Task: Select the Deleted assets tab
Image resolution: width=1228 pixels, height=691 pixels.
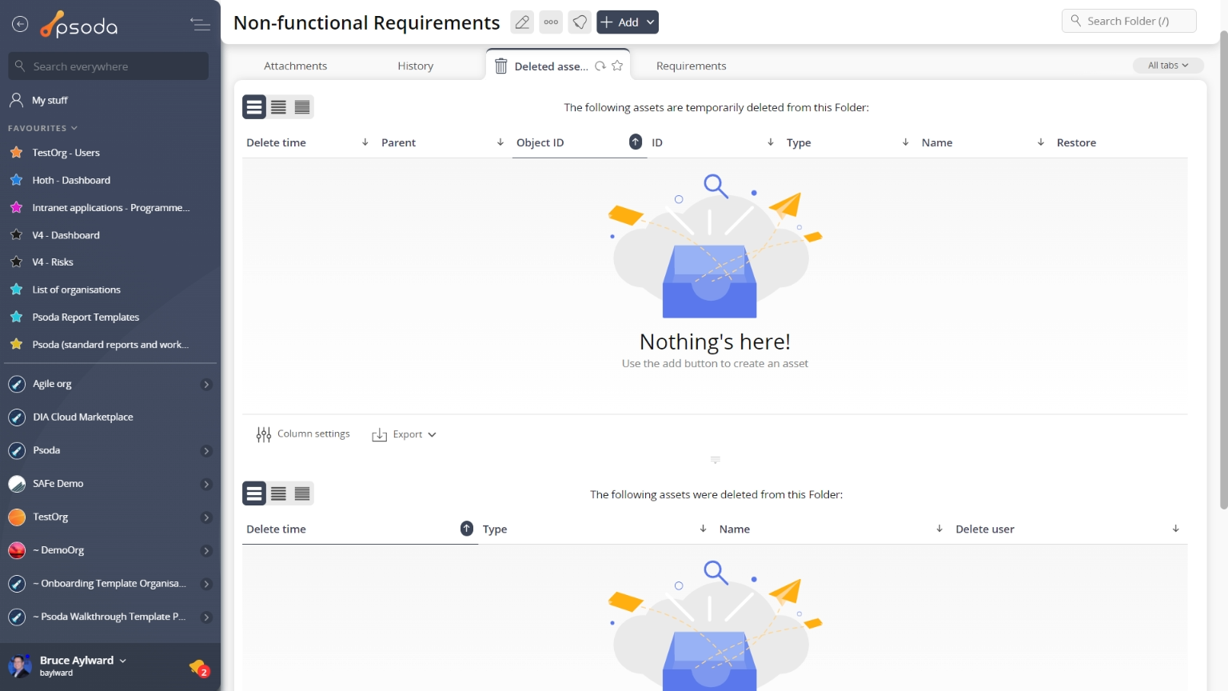Action: point(551,66)
